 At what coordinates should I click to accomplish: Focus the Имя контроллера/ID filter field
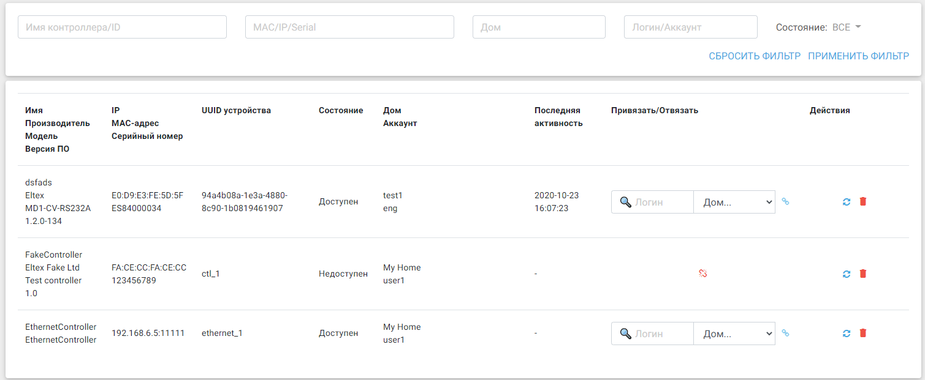[x=122, y=28]
